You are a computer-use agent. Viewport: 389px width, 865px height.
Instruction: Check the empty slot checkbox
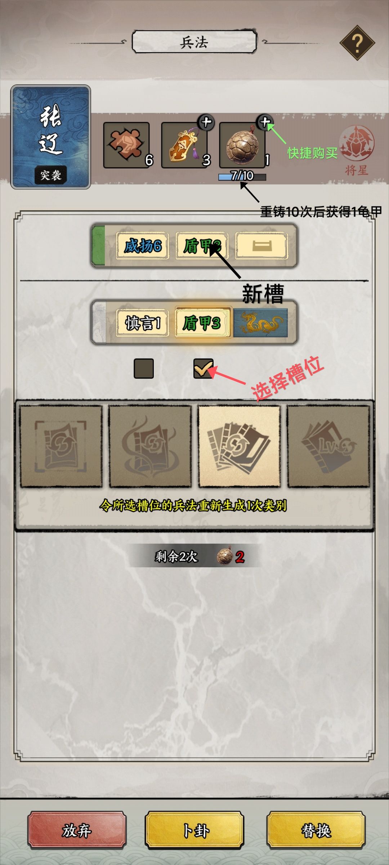144,368
